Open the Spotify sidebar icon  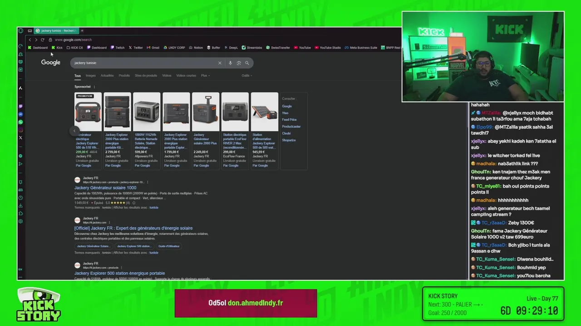point(20,156)
